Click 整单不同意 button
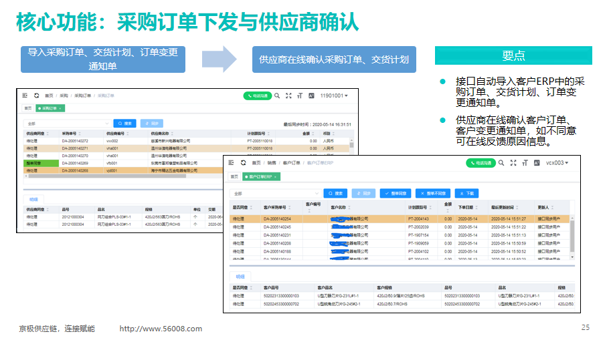Image resolution: width=607 pixels, height=340 pixels. point(433,193)
